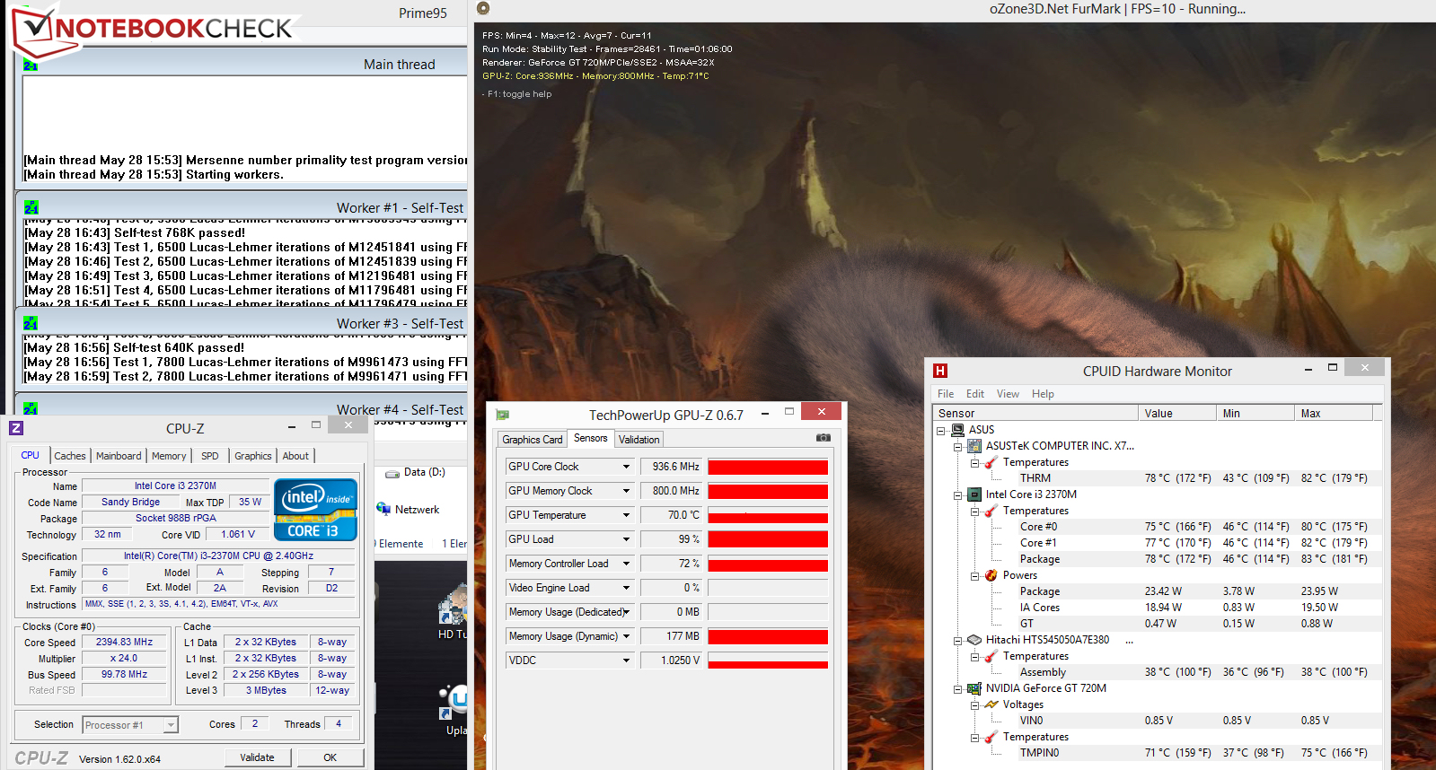The image size is (1436, 770).
Task: Click the Hitachi hard drive icon
Action: pyautogui.click(x=974, y=640)
